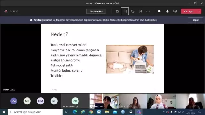Focus the Aramak için buraya yazın search box
Viewport: 205px width, 115px height.
click(35, 112)
